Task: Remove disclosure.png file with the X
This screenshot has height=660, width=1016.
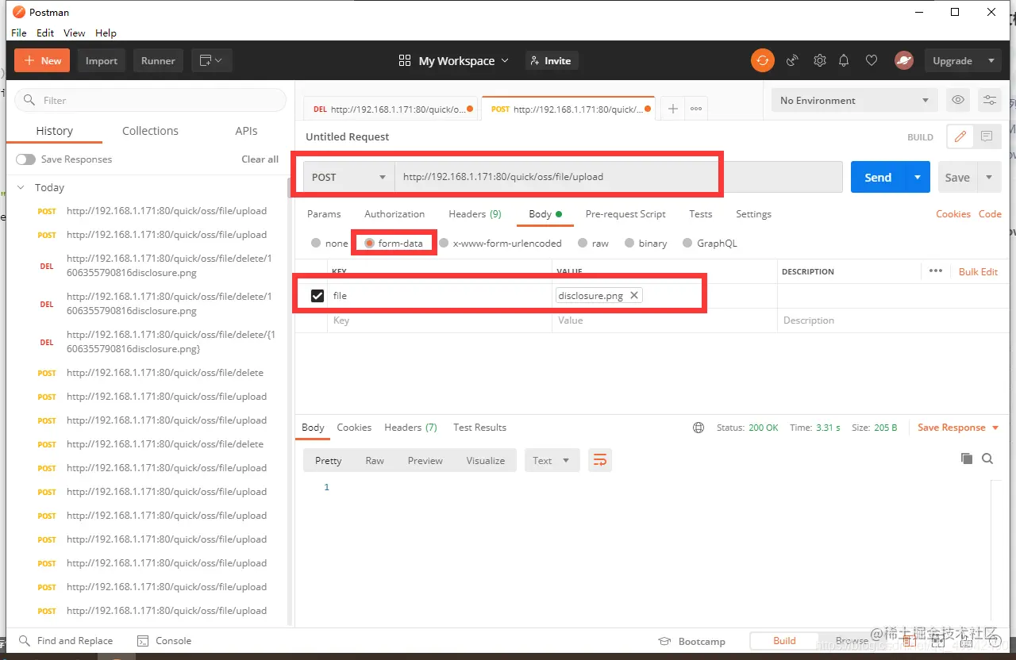Action: click(633, 295)
